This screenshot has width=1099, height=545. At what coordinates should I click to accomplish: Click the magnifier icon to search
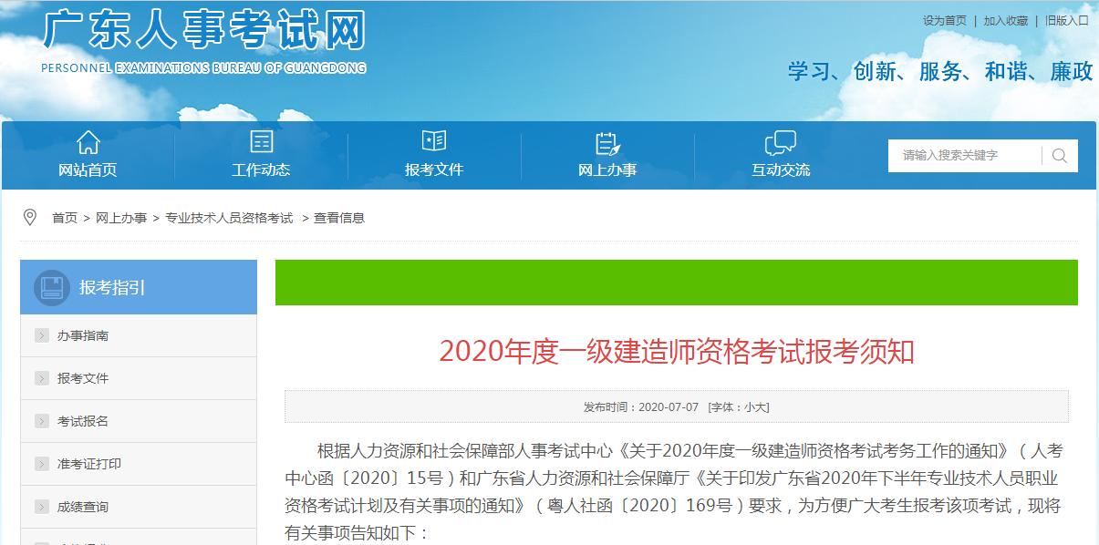point(1058,155)
